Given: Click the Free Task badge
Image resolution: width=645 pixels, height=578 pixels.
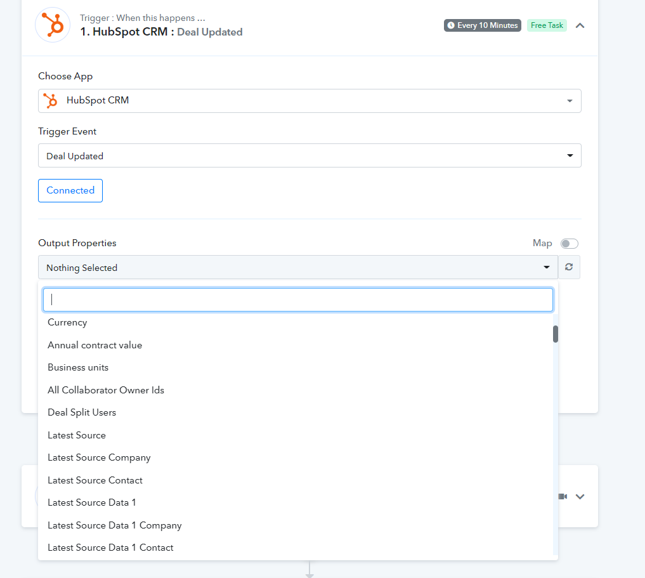Looking at the screenshot, I should (547, 25).
